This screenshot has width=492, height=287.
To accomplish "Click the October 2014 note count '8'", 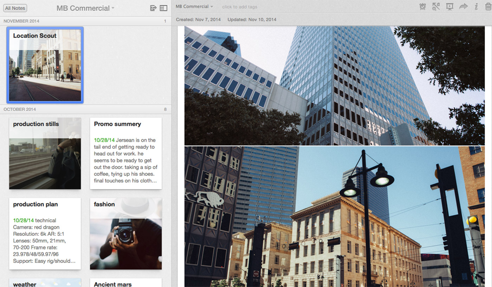I will pyautogui.click(x=165, y=109).
